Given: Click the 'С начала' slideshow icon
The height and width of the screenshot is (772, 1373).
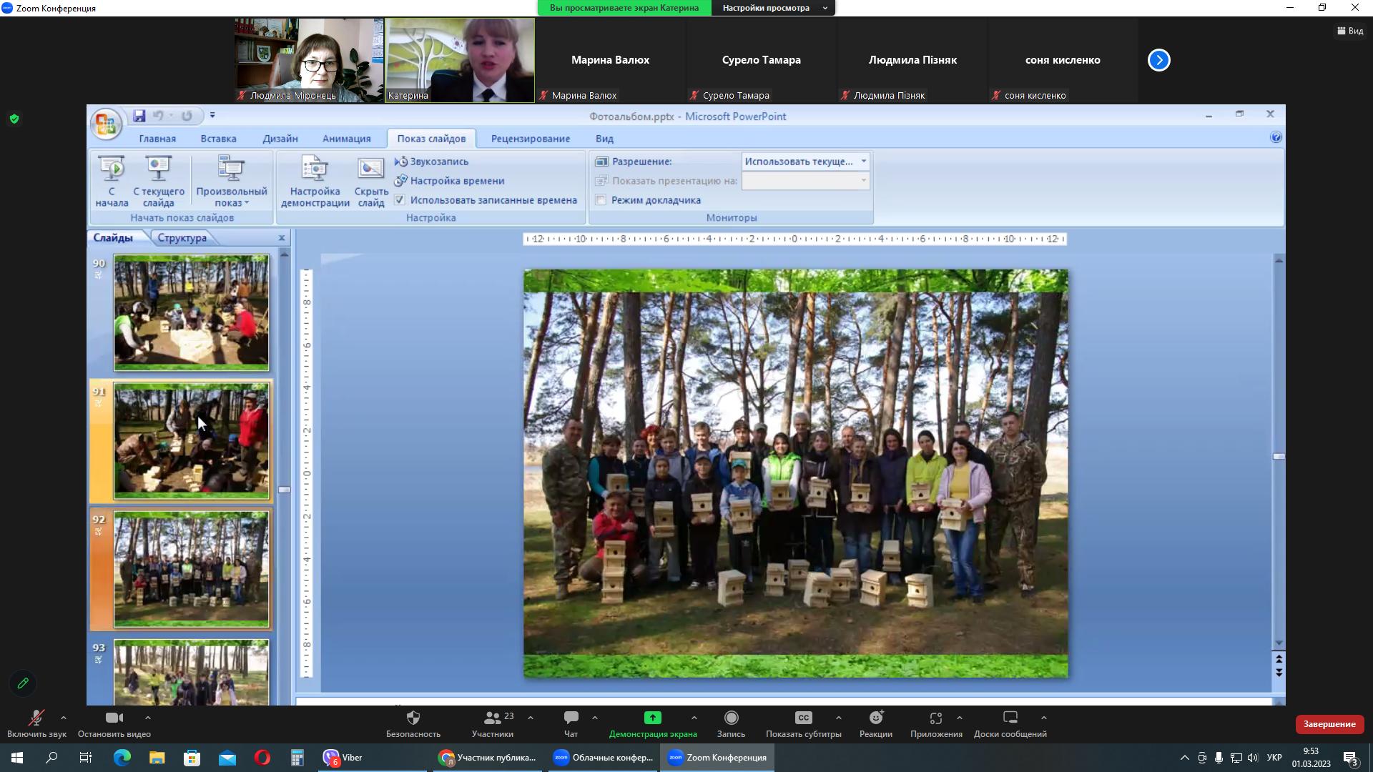Looking at the screenshot, I should 112,169.
